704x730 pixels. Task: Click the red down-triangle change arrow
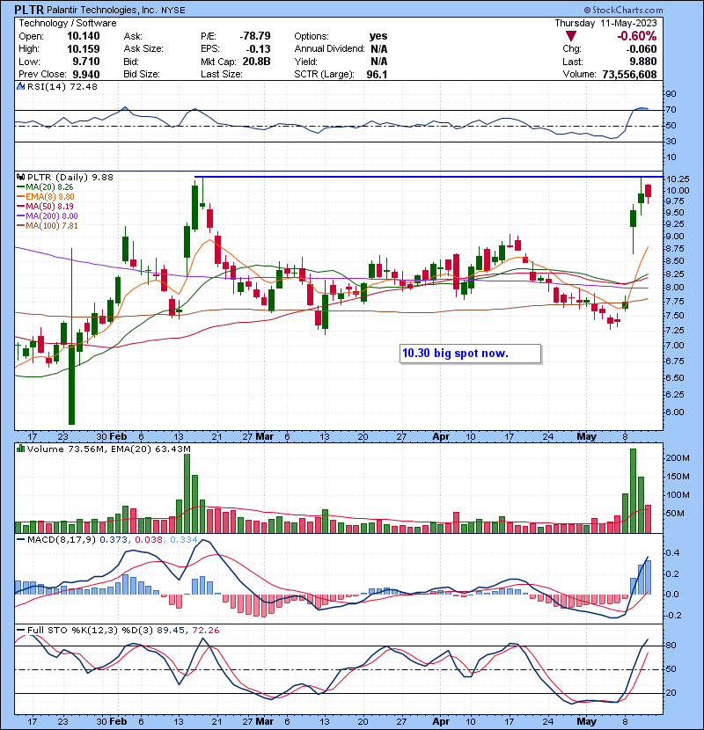pyautogui.click(x=571, y=36)
